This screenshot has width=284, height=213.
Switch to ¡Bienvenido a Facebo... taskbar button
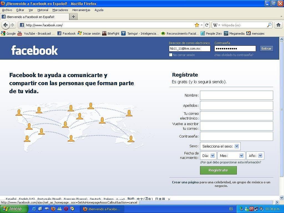pos(102,209)
